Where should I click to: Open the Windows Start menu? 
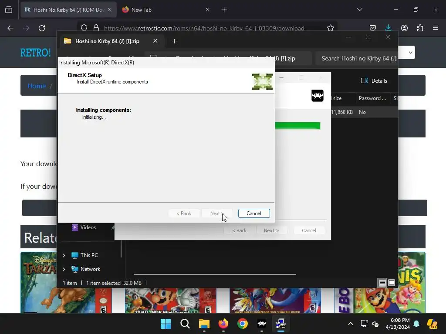(x=166, y=324)
